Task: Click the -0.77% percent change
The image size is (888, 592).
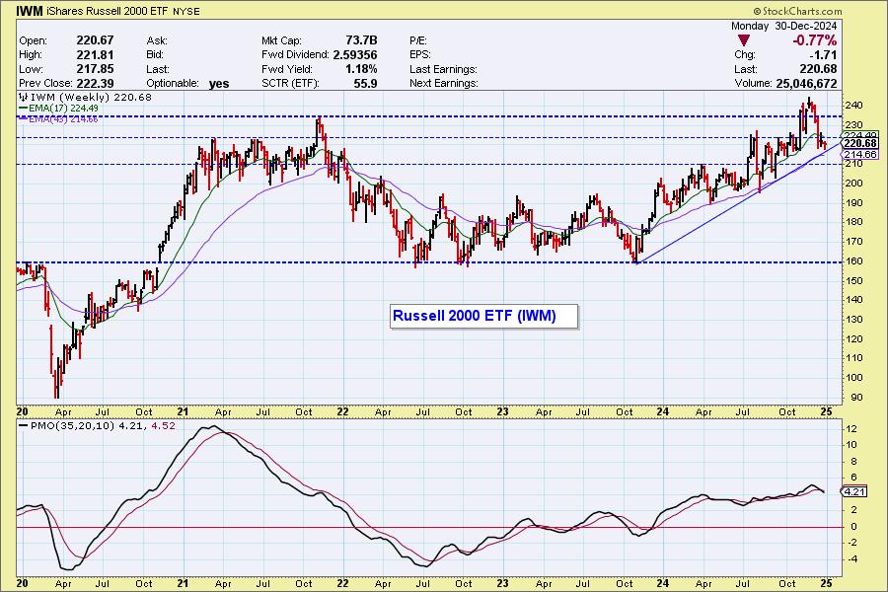Action: 814,40
